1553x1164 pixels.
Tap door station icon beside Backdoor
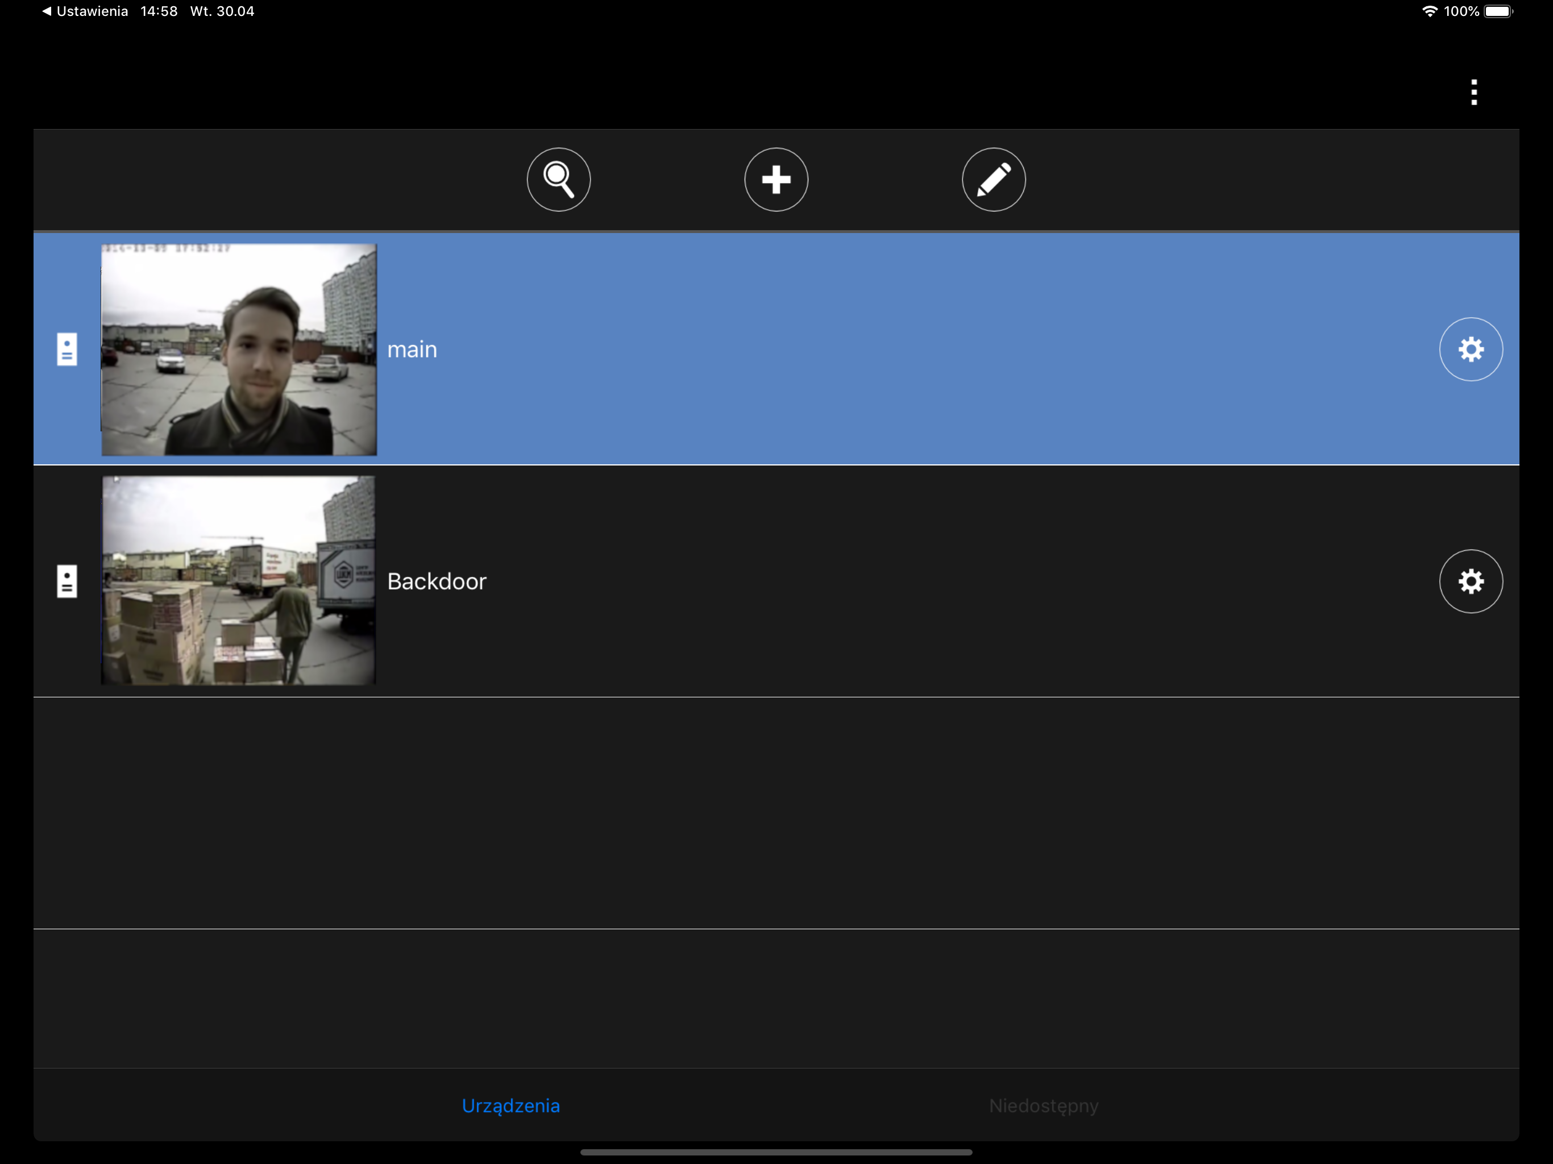point(67,581)
